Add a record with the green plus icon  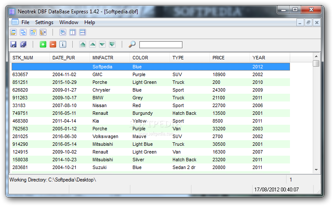(43, 44)
